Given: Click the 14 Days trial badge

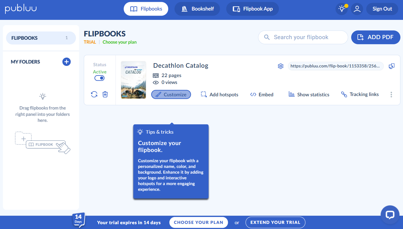Looking at the screenshot, I should click(x=78, y=220).
